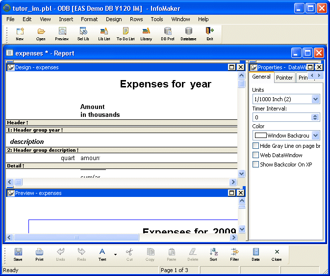Select the 'Amount in thousands' heading
The height and width of the screenshot is (276, 330).
click(100, 110)
